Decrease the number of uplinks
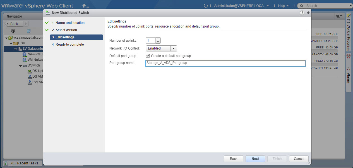The height and width of the screenshot is (168, 353). (x=158, y=42)
